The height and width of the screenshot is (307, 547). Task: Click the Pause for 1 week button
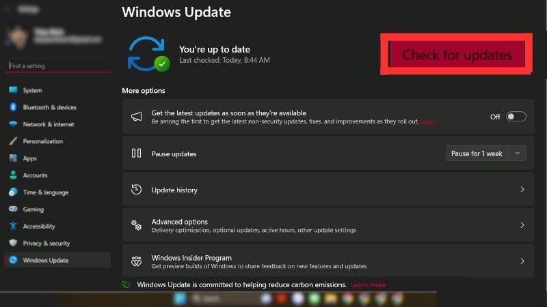477,153
